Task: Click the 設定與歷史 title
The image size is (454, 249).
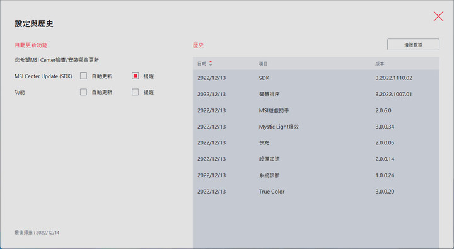Action: pos(34,24)
